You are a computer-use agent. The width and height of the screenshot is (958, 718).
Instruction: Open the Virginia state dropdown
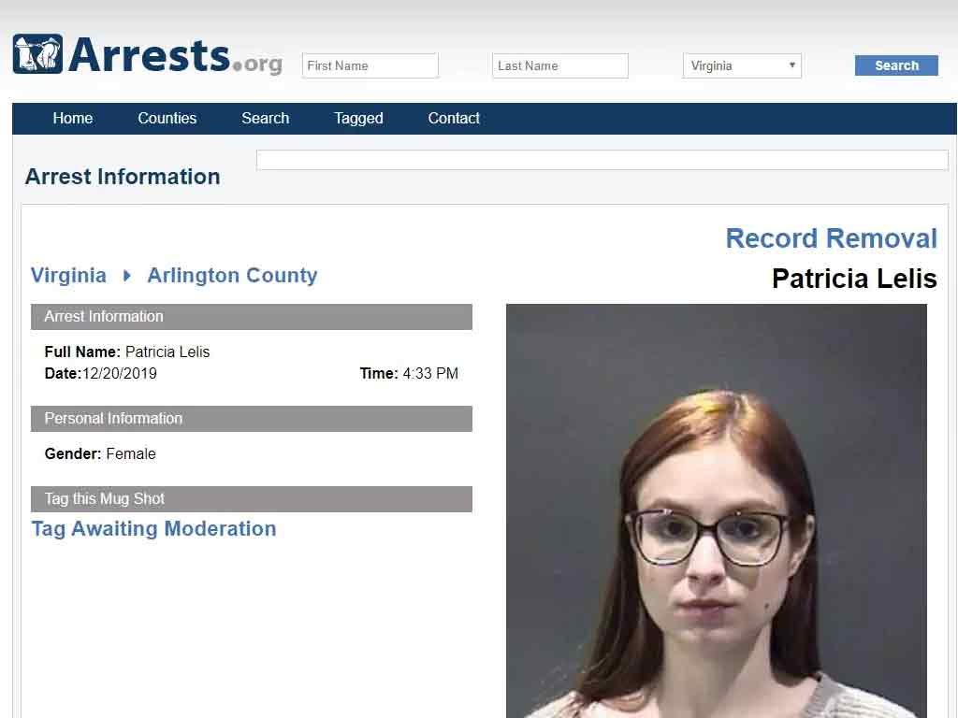point(742,66)
